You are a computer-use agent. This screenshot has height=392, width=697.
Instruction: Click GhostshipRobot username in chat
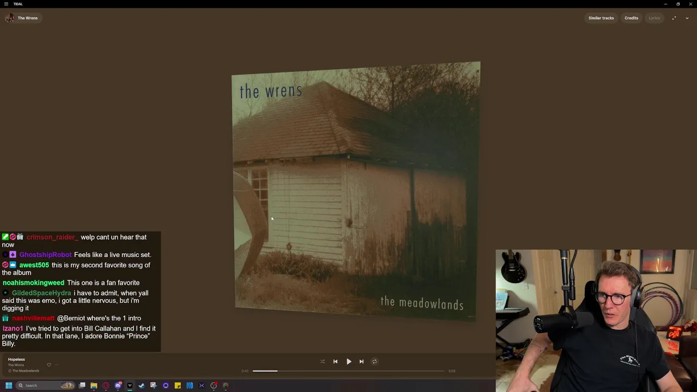45,255
